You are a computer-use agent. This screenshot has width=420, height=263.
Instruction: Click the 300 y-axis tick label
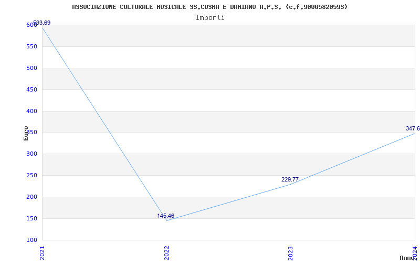31,154
